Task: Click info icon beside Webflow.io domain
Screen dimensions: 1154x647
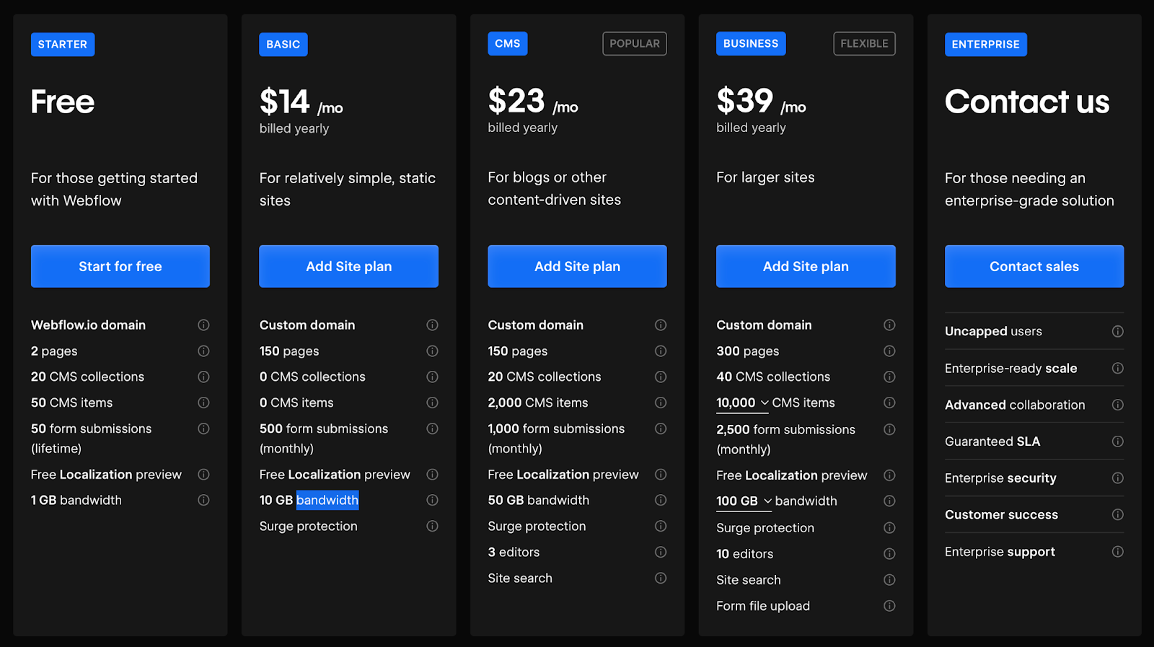Action: pos(203,325)
